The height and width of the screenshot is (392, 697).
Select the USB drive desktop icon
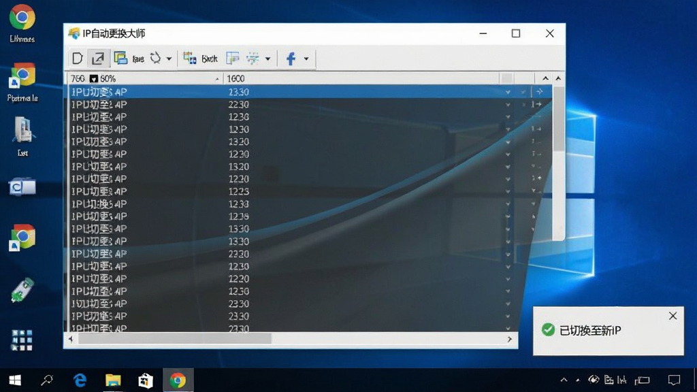[22, 290]
